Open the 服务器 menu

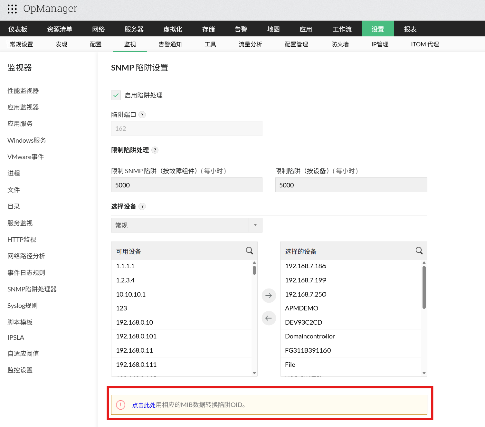[x=134, y=29]
